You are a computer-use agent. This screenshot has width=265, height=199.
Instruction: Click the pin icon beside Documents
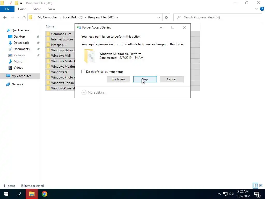coord(38,49)
